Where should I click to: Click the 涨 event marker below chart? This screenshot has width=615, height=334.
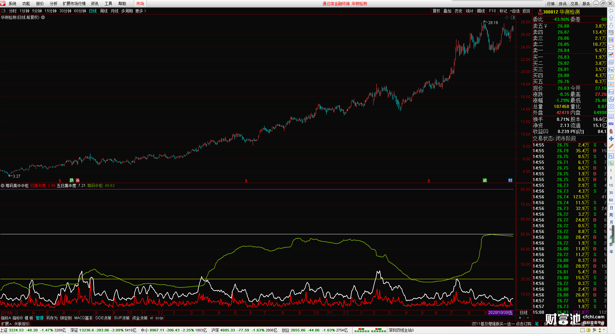pos(78,180)
